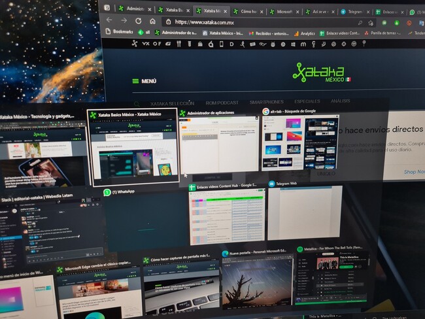Select ROM PODCAST in site navigation

coord(222,103)
